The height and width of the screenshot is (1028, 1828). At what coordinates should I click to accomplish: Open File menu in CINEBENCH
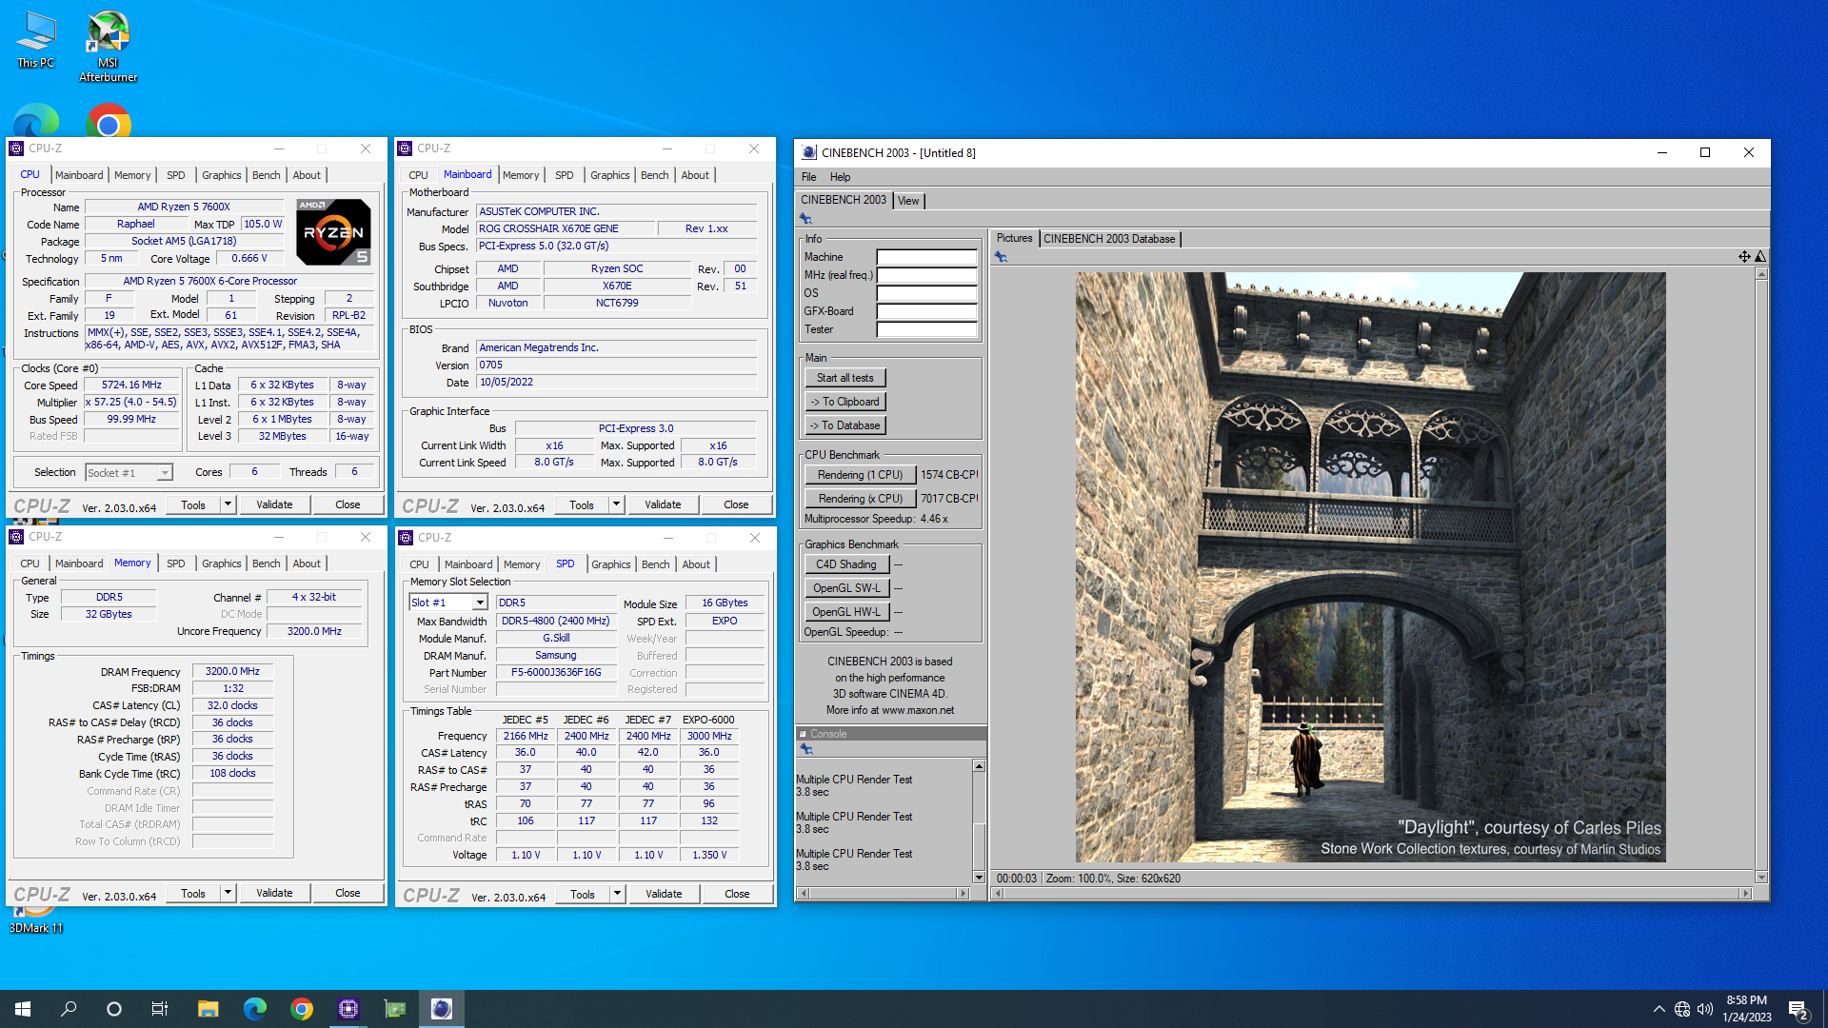(x=808, y=177)
